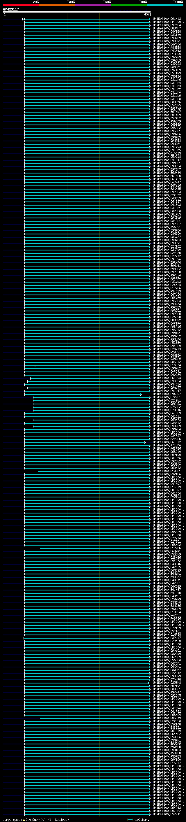The image size is (186, 822).
Task: Select hit label UniRef100_Q3LUL8
Action: (x=167, y=99)
